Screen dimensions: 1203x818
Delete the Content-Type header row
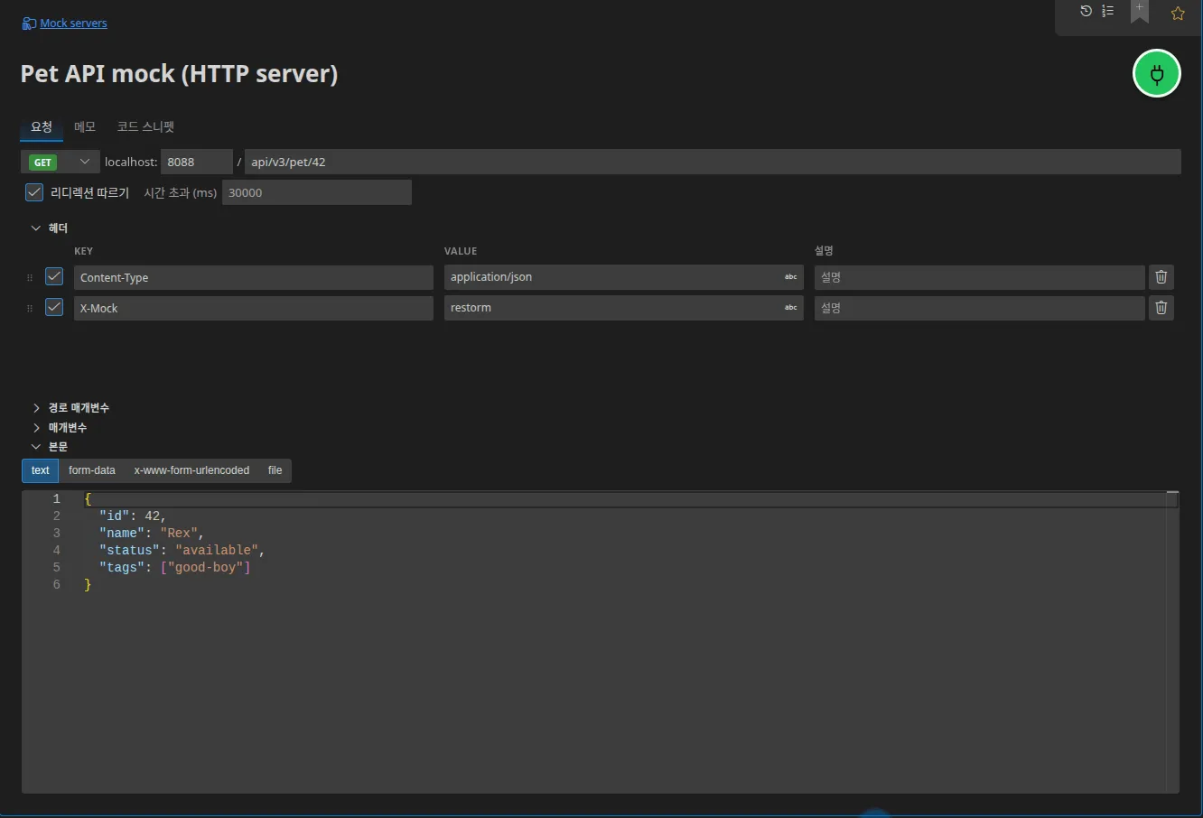(x=1161, y=277)
